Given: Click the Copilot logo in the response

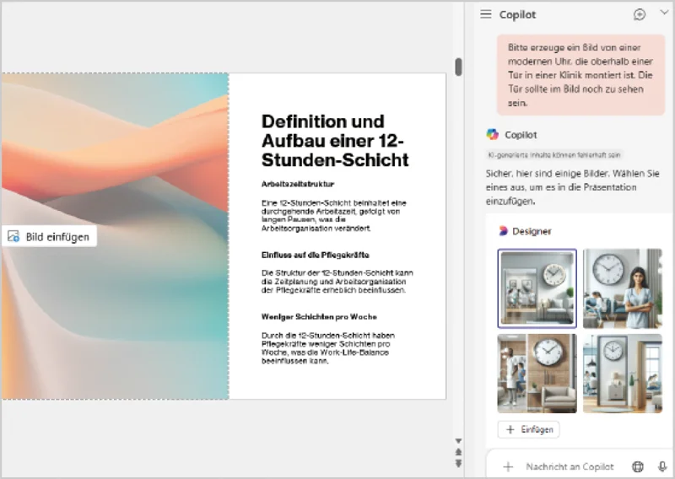Looking at the screenshot, I should coord(493,134).
